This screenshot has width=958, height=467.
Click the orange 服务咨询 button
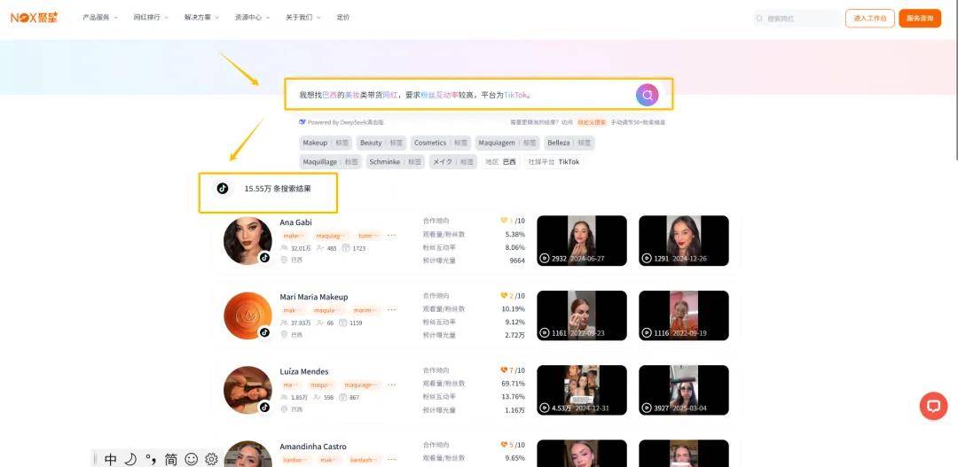coord(919,18)
